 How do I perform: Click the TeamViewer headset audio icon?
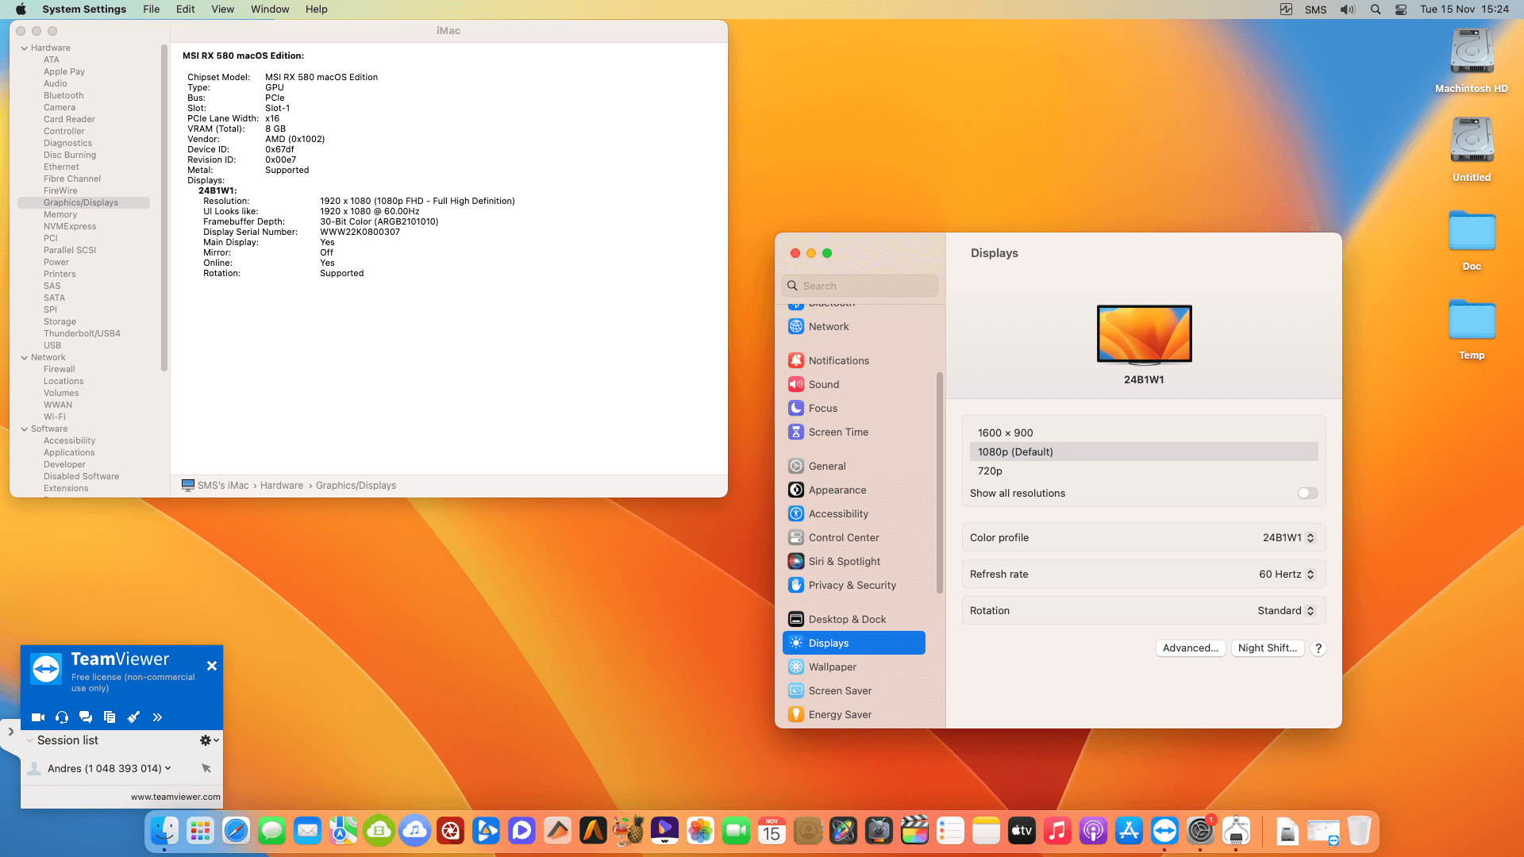[x=62, y=717]
